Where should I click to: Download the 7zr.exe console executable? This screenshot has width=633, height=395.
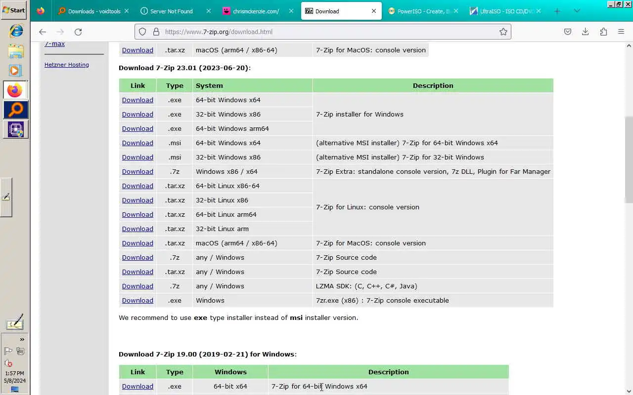coord(137,300)
